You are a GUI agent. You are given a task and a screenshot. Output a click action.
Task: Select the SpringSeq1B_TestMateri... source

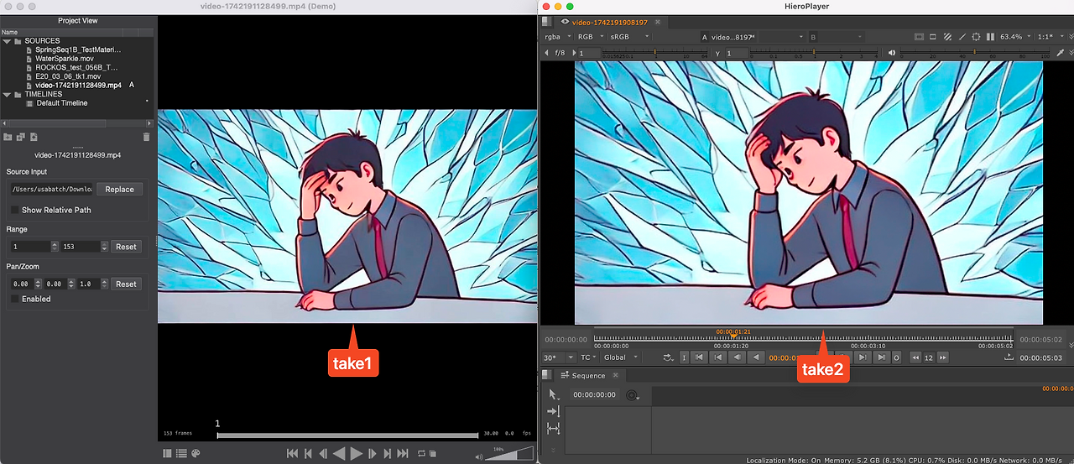coord(72,50)
